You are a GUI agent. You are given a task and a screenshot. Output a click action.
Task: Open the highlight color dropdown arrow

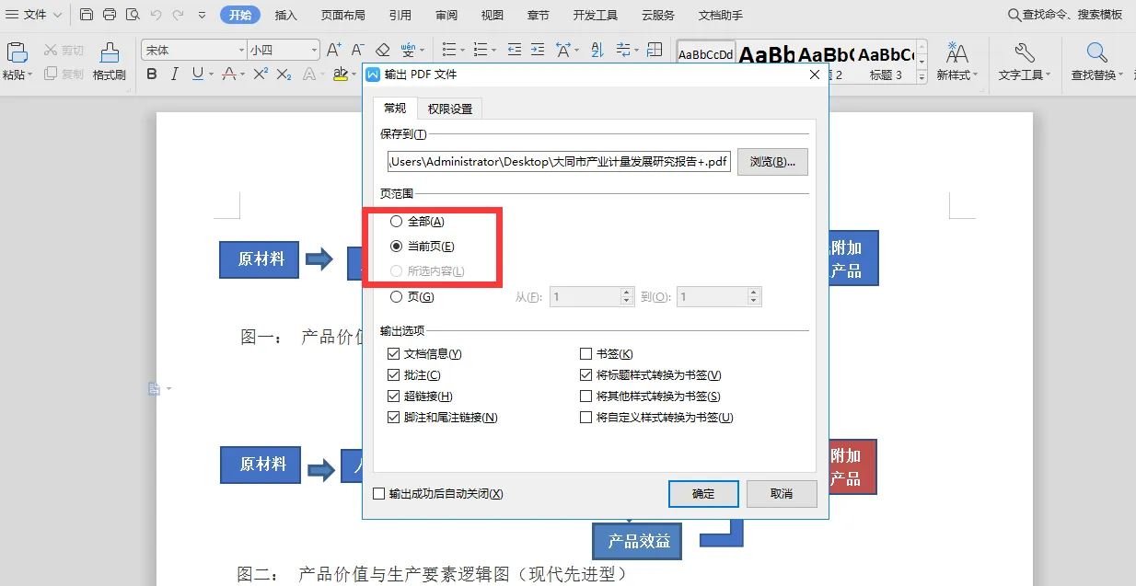353,75
